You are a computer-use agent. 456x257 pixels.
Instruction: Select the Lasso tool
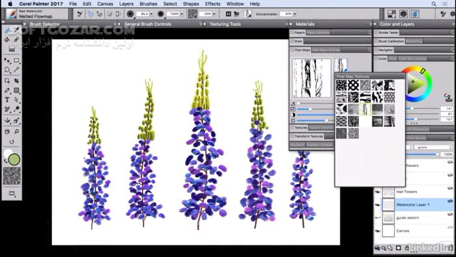point(8,70)
